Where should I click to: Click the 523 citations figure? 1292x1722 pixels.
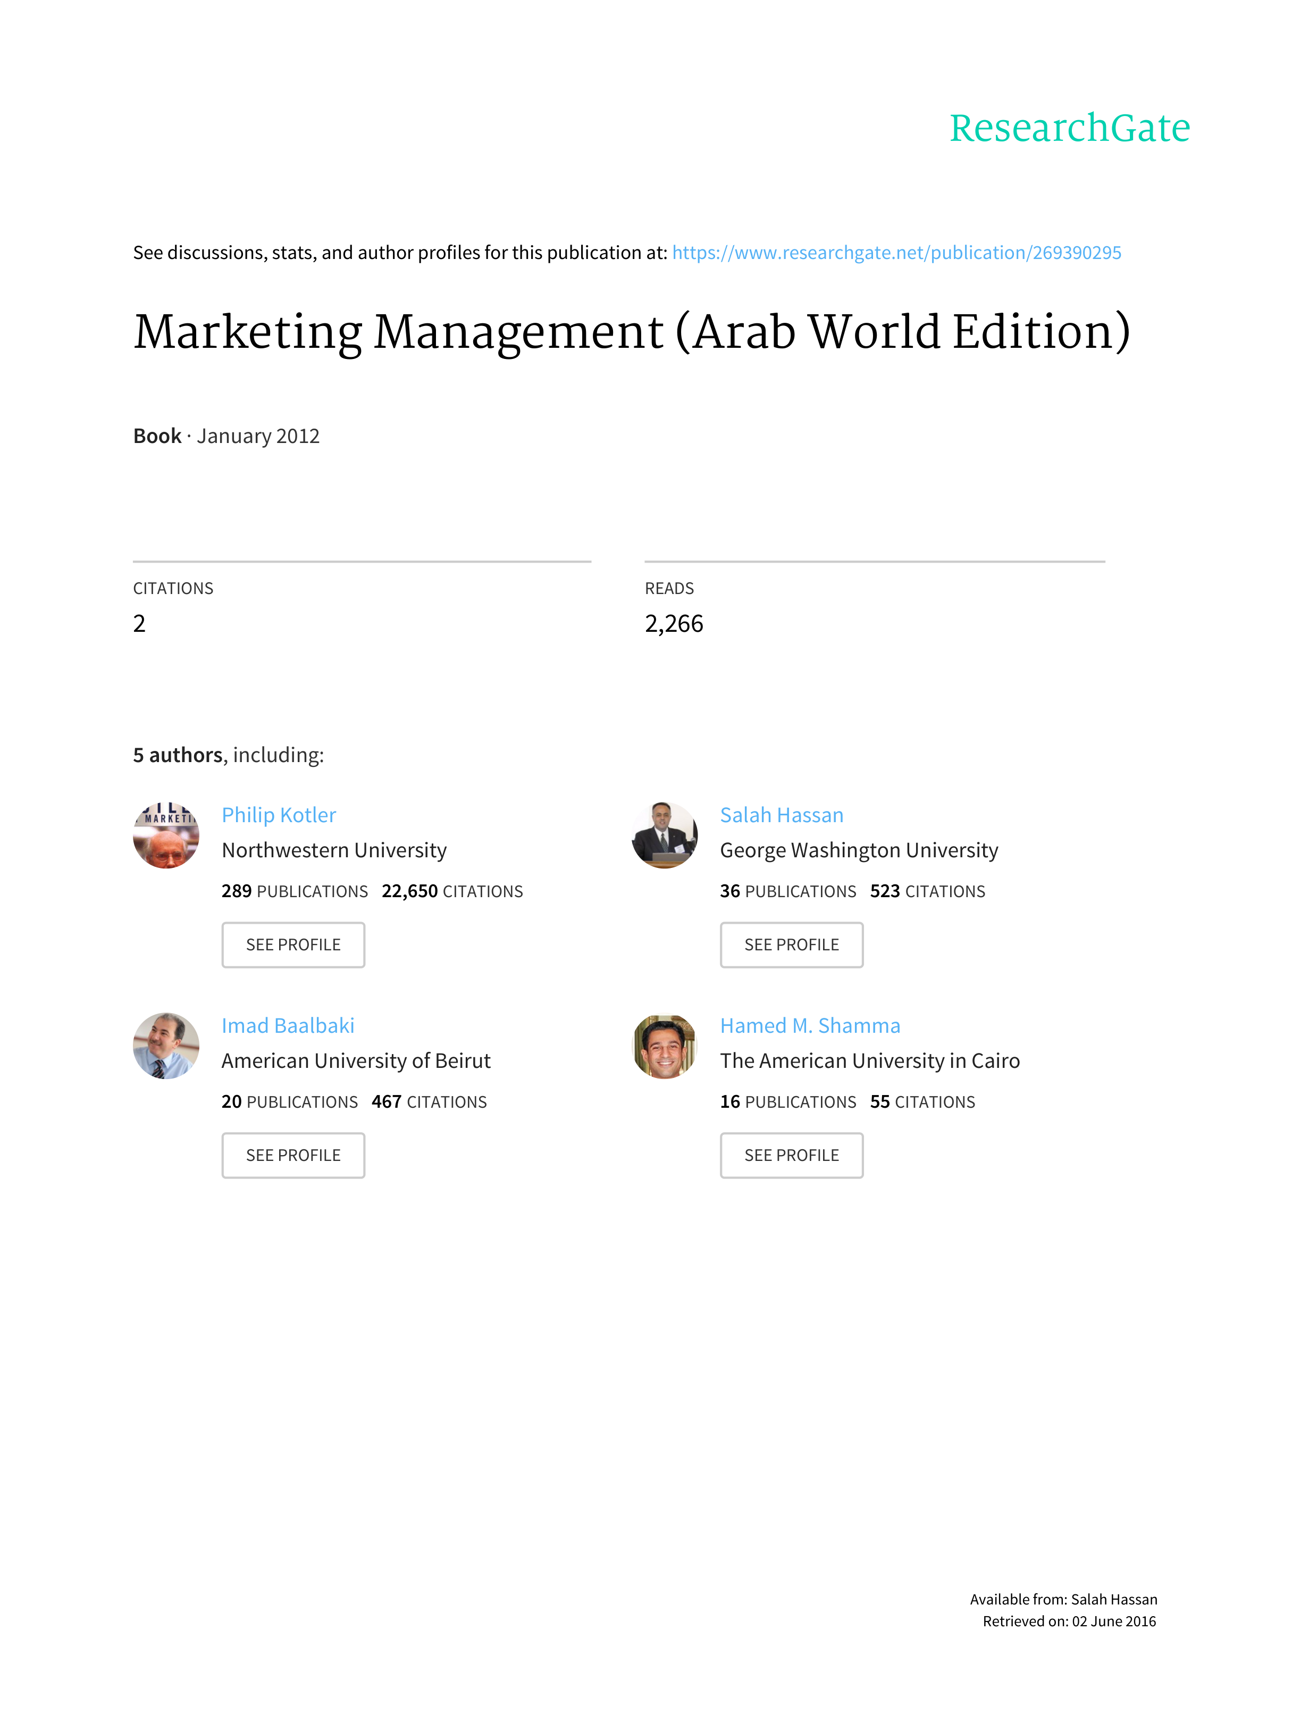pyautogui.click(x=928, y=891)
